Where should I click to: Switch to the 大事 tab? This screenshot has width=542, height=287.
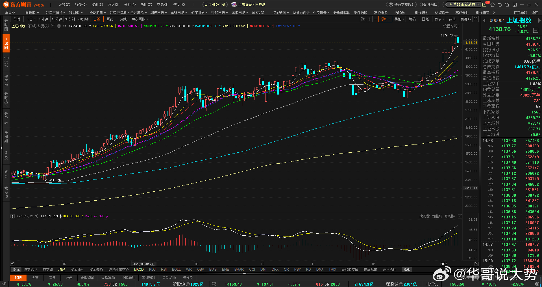(35, 278)
